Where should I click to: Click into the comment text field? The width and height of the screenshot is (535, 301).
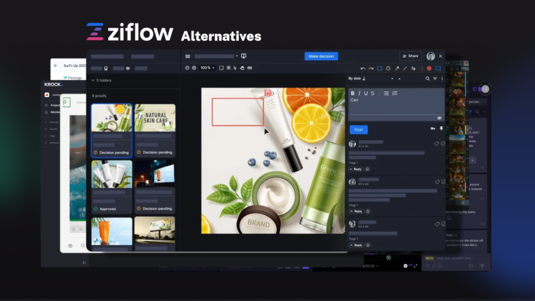point(396,105)
